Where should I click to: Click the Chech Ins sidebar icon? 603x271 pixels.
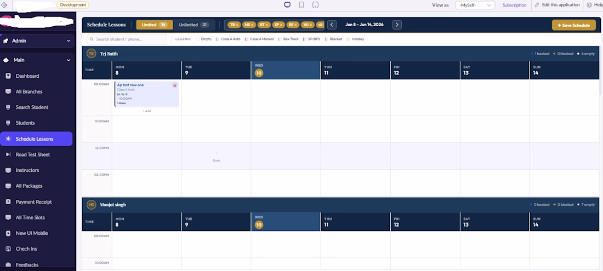point(8,249)
